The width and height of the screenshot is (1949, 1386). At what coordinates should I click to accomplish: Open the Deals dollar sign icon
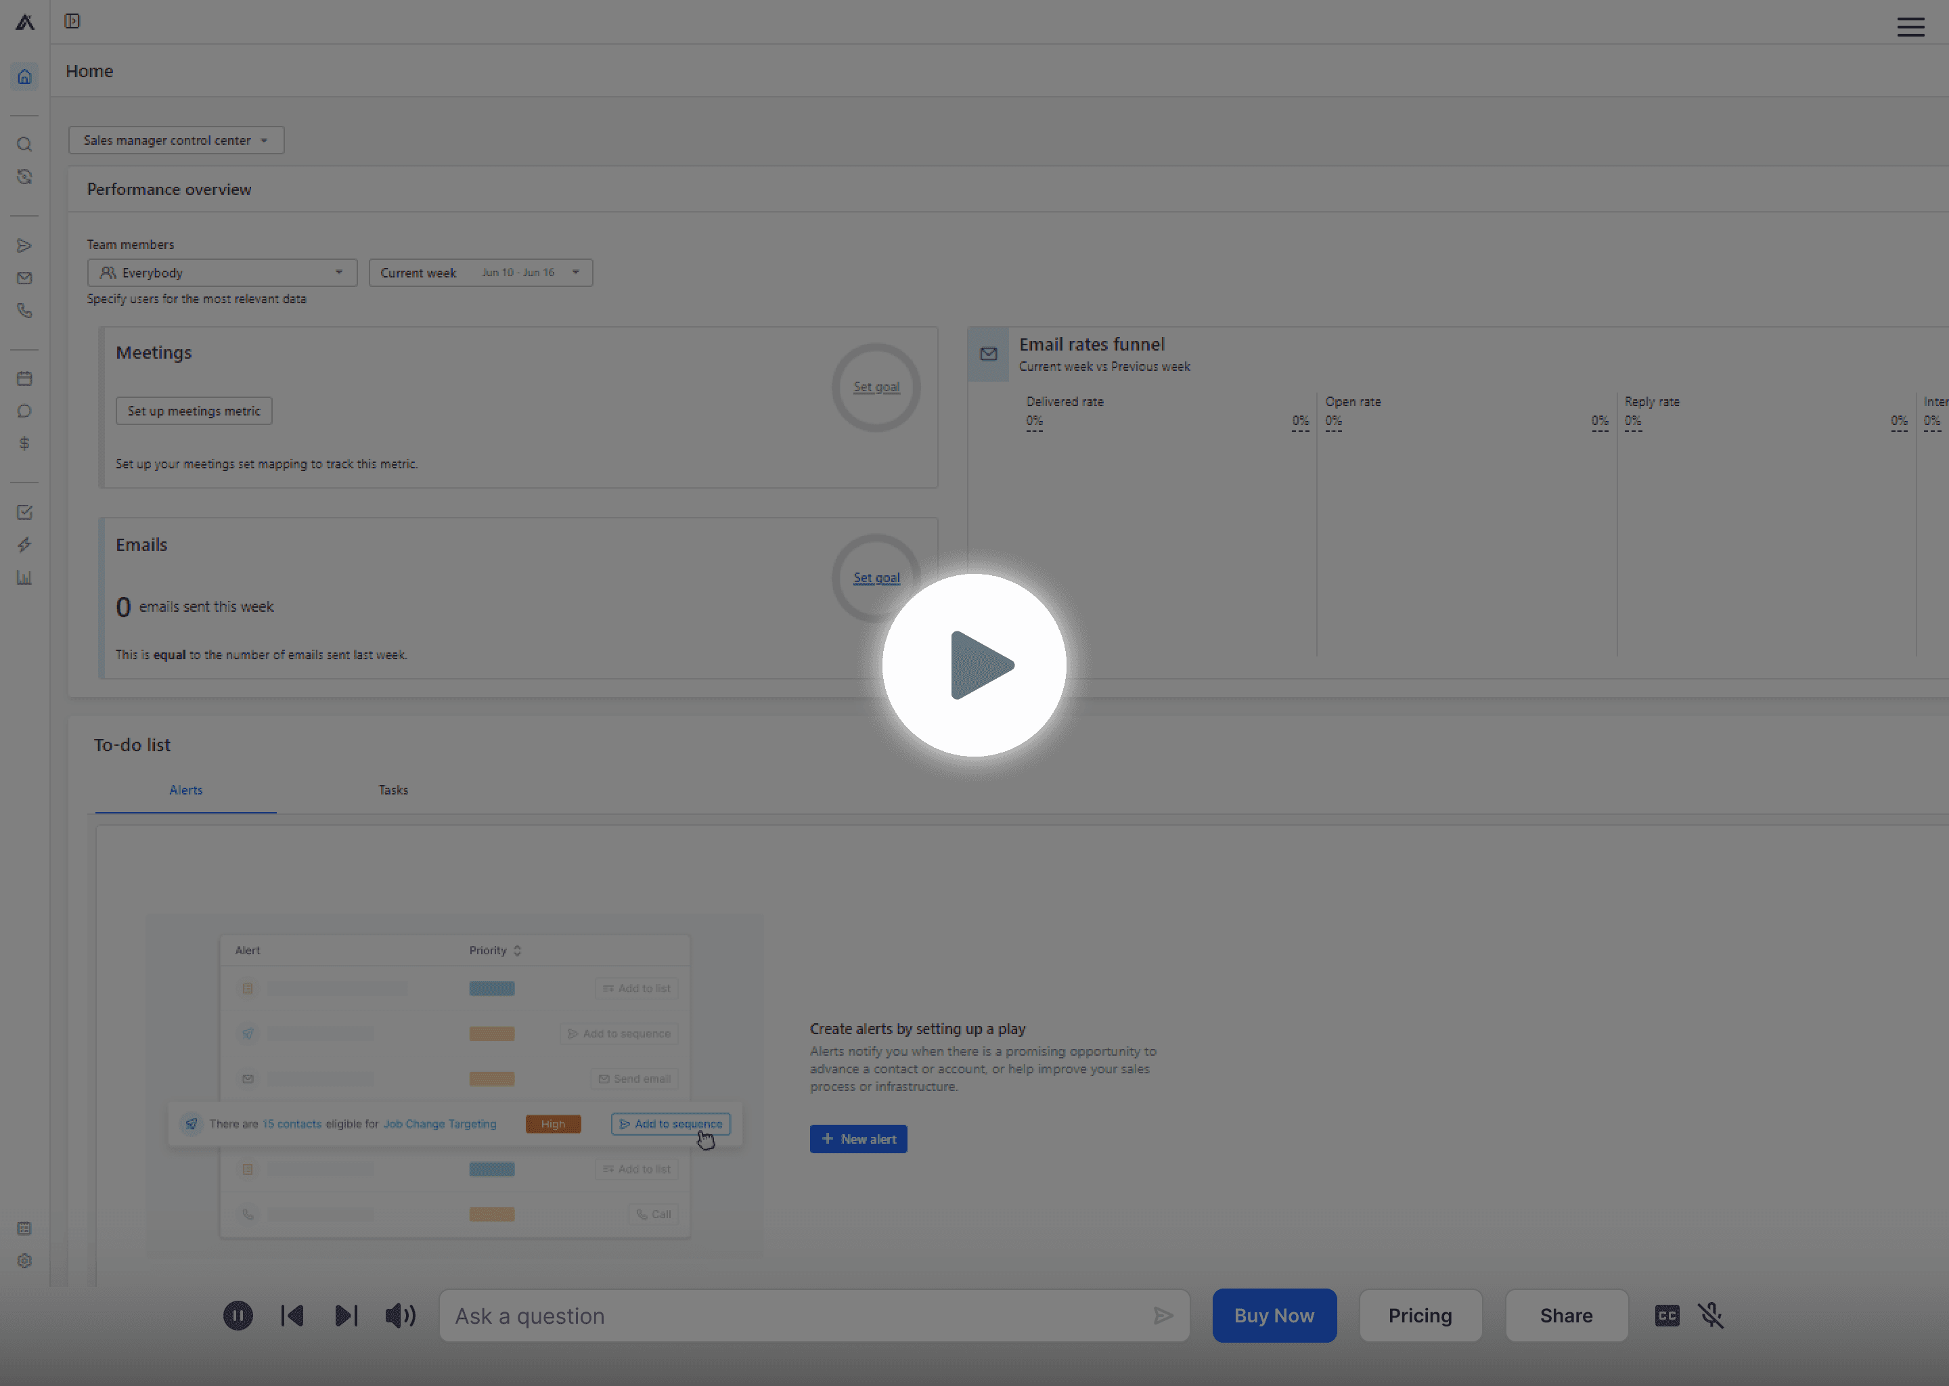(x=25, y=443)
